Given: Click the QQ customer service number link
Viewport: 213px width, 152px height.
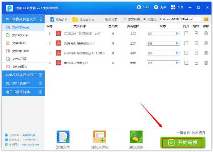Looking at the screenshot, I should 29,135.
